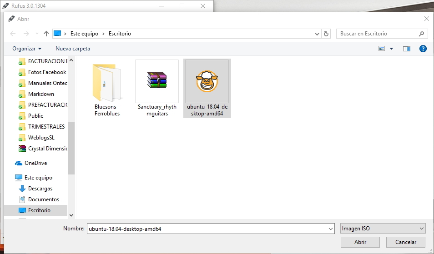The image size is (434, 254).
Task: Click the search magnifier icon
Action: click(x=421, y=34)
